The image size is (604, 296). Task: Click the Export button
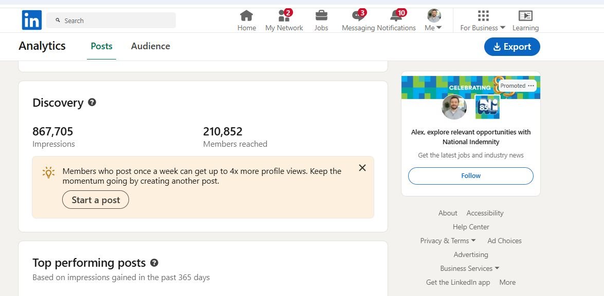pos(512,47)
